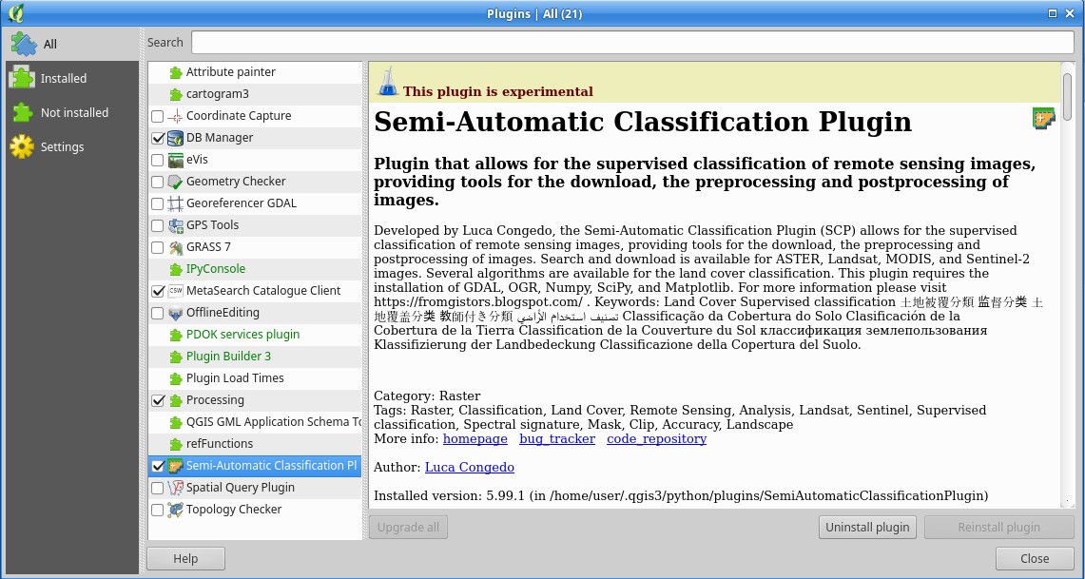Click the Topology Checker plugin icon

point(175,510)
